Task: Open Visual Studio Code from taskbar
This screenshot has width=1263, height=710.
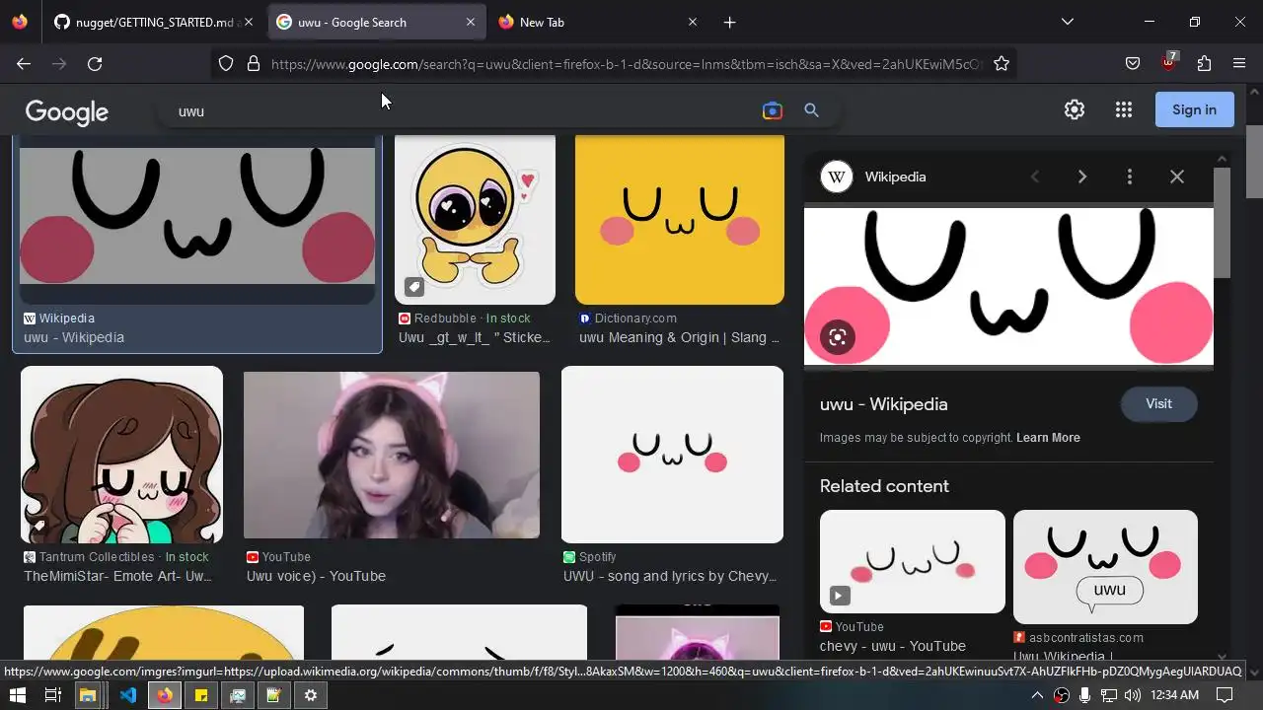Action: click(x=128, y=695)
